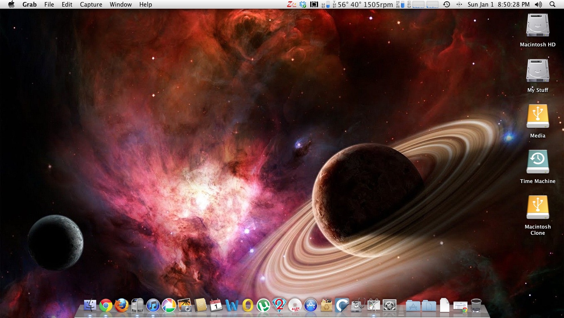Open the Capture menu
The height and width of the screenshot is (318, 564).
pos(91,5)
